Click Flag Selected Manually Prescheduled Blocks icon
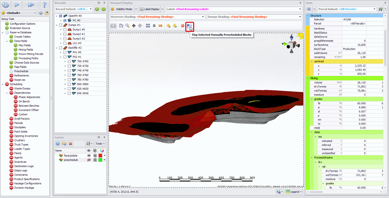Screen dimensions: 389x198 tap(189, 26)
